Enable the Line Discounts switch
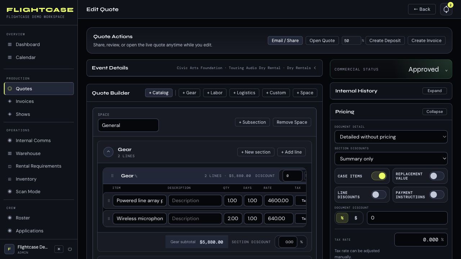Viewport: 461px width, 259px height. (379, 195)
